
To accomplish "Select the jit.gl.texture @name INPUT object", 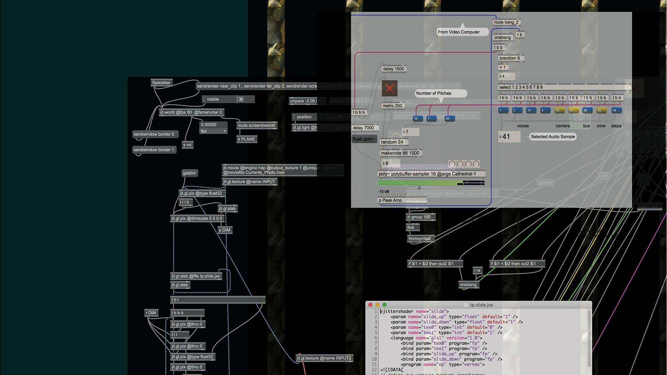I will (249, 182).
